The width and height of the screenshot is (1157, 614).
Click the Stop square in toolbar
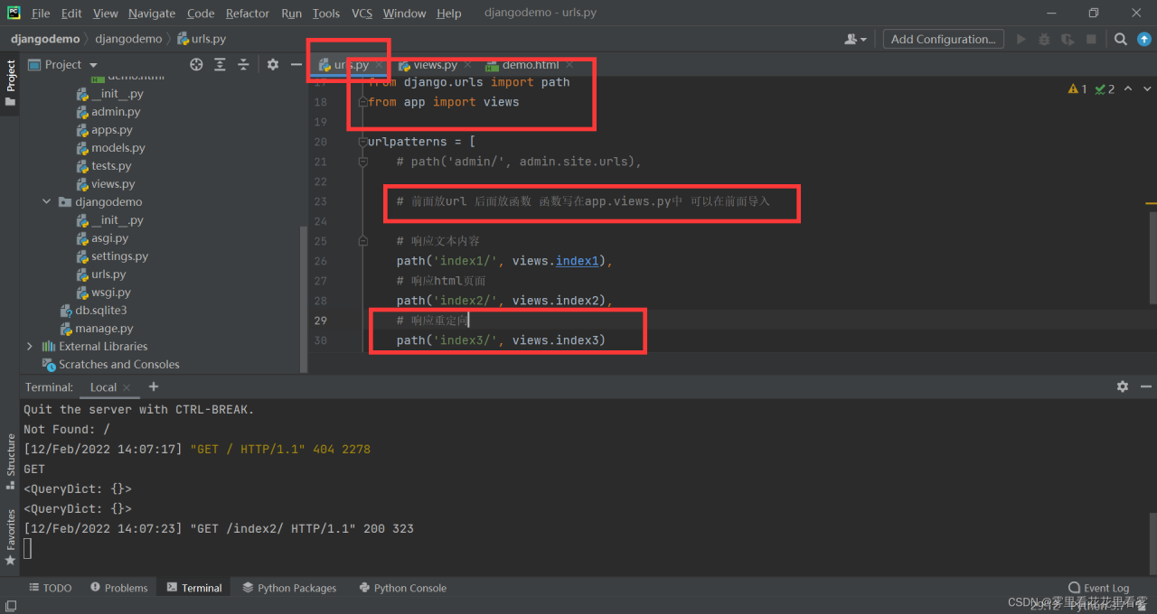coord(1091,39)
